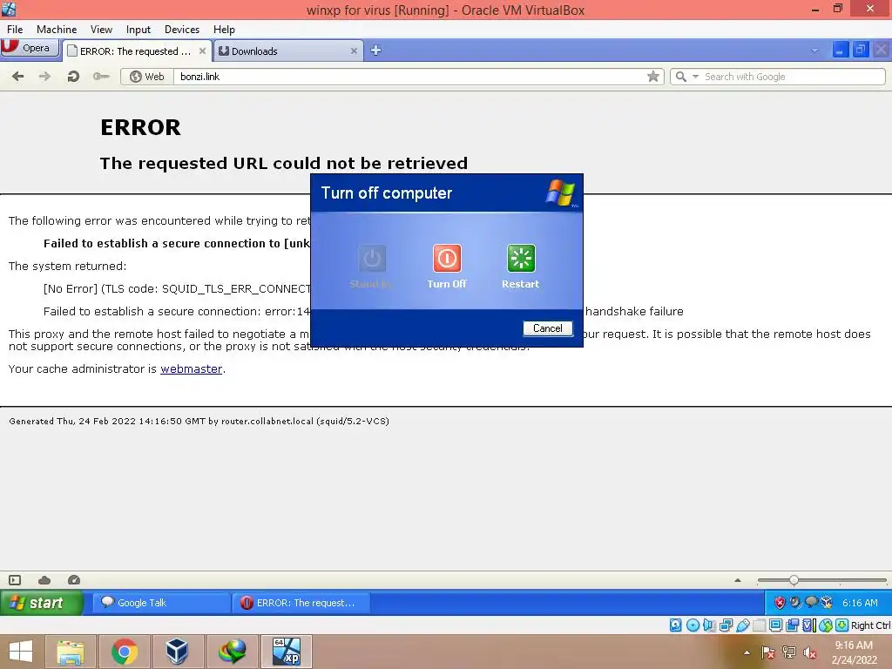Viewport: 892px width, 669px height.
Task: Click the Web badge in address bar
Action: [146, 77]
